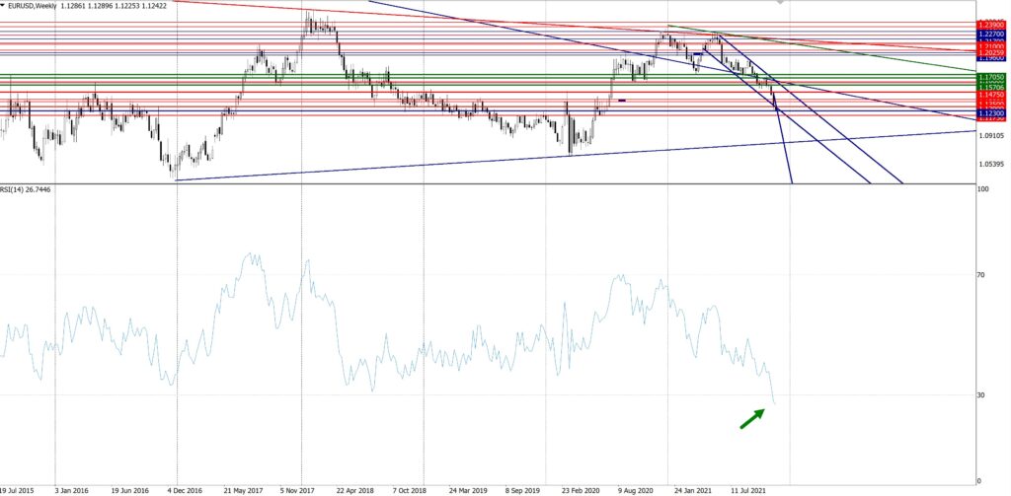Click the gray chart shift marker at top
Viewport: 1011px width, 496px height.
click(x=782, y=3)
